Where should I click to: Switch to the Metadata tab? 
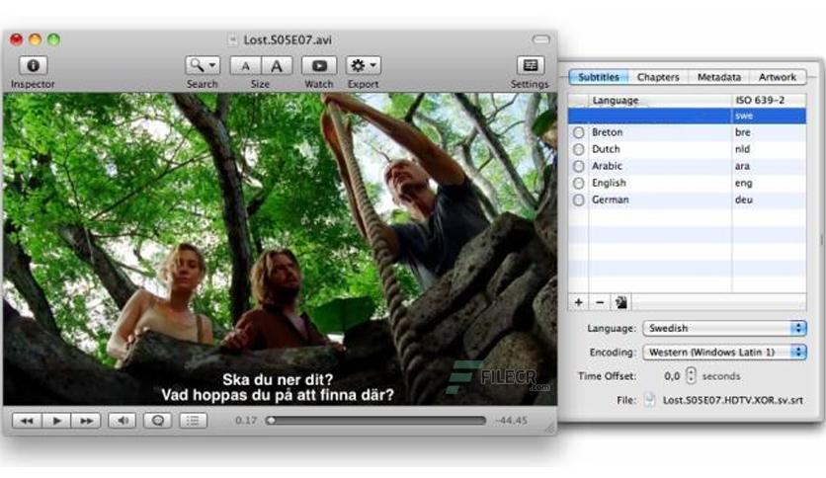[719, 77]
